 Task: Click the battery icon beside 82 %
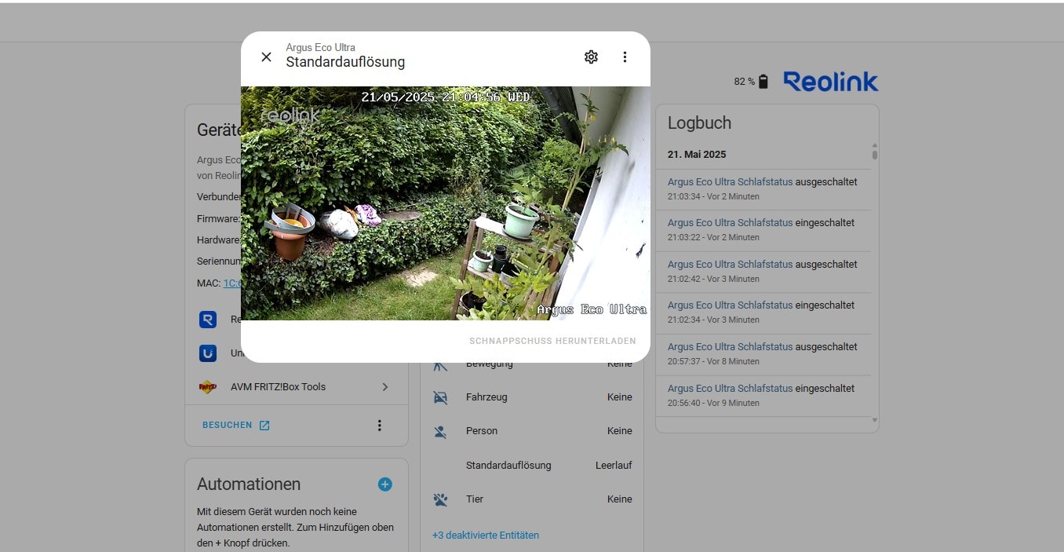763,82
